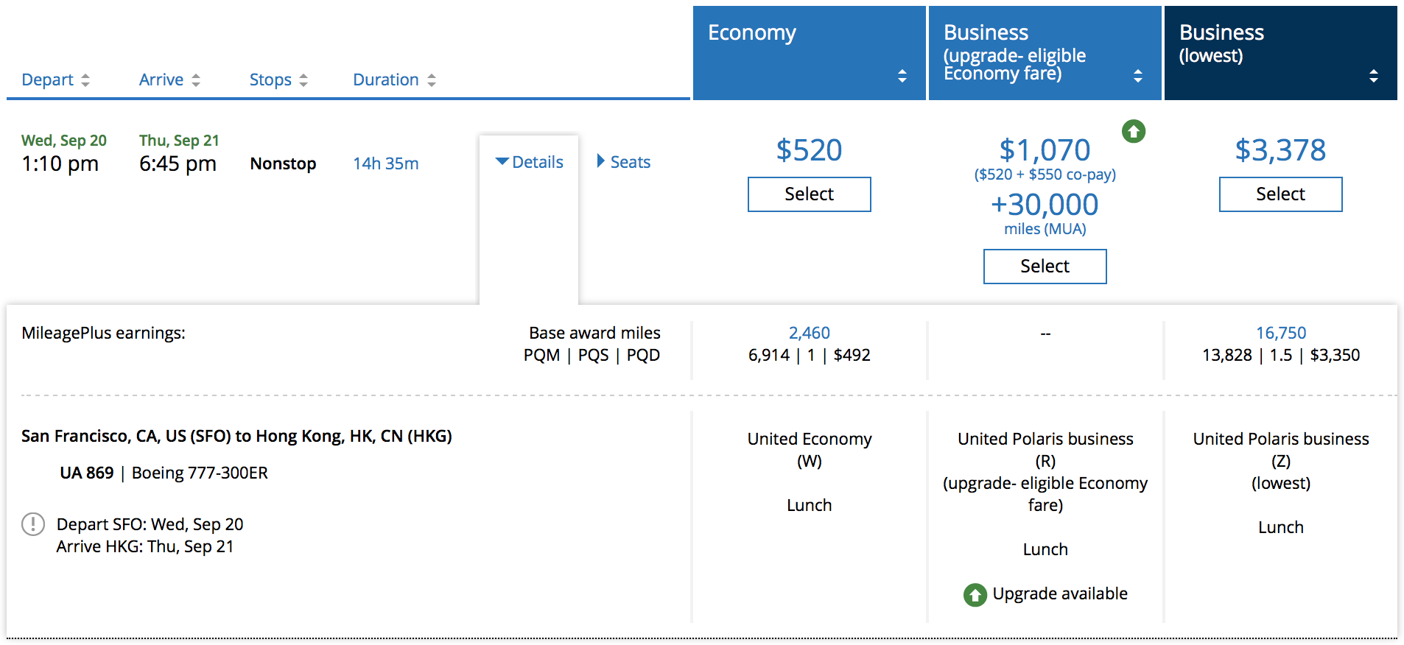The image size is (1404, 645).
Task: Click United Polaris business (Z) fare class
Action: 1280,450
